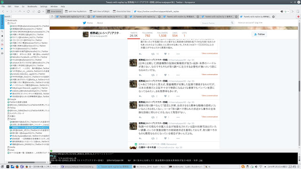Switch to the '(1) Tweets with replies' tab
Screen dimensions: 301x169
[x=145, y=17]
